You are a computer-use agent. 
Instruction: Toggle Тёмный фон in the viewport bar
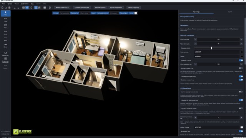tap(124, 13)
